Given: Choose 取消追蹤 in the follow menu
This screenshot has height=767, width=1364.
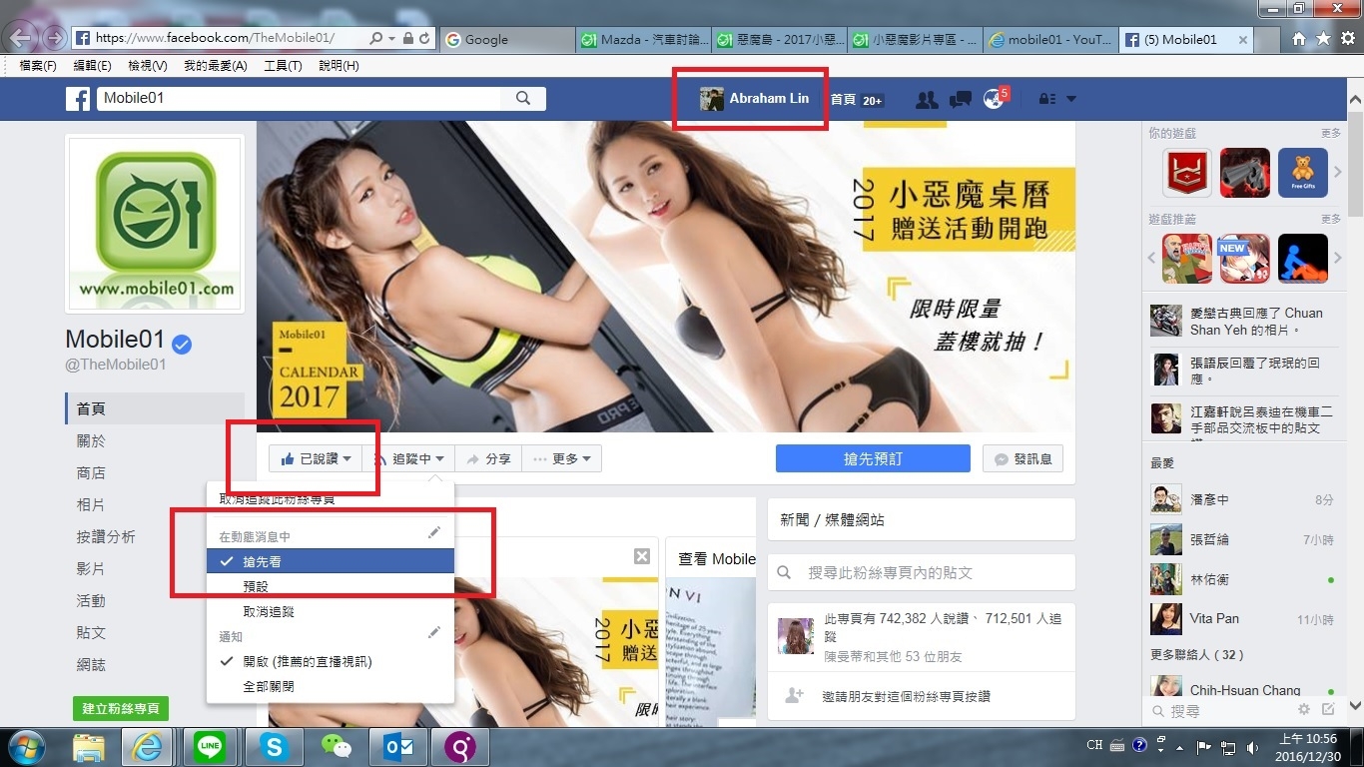Looking at the screenshot, I should 331,611.
